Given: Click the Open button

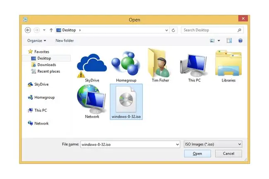Looking at the screenshot, I should [x=197, y=153].
